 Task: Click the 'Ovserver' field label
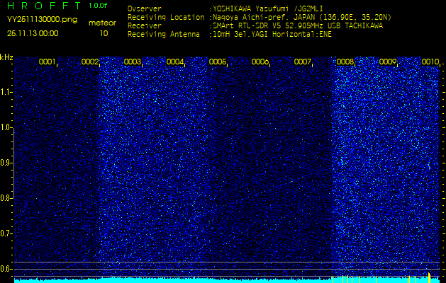[x=145, y=8]
